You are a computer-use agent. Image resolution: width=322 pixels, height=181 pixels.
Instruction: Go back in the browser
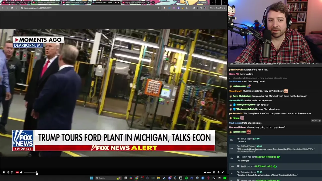(3, 8)
